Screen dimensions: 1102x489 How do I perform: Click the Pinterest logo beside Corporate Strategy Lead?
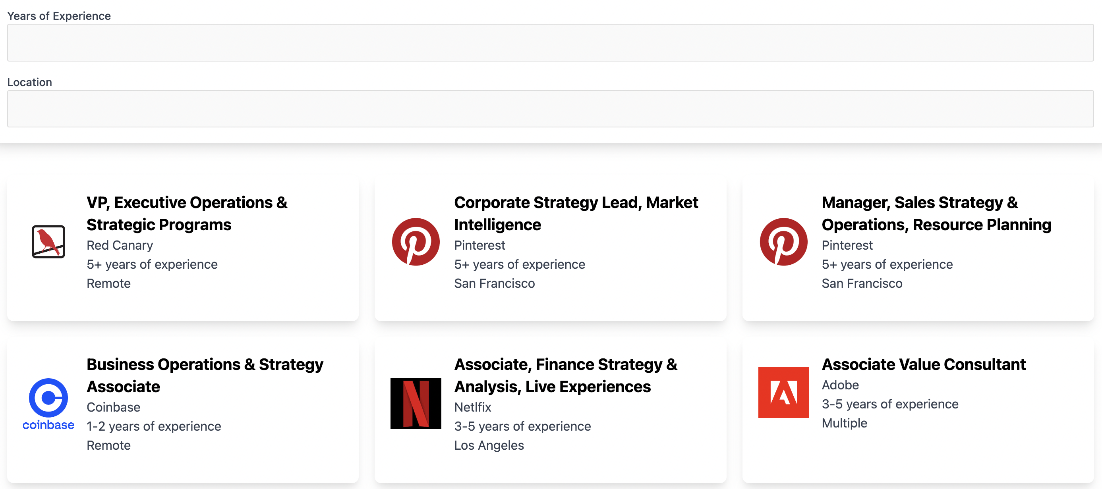[x=416, y=241]
